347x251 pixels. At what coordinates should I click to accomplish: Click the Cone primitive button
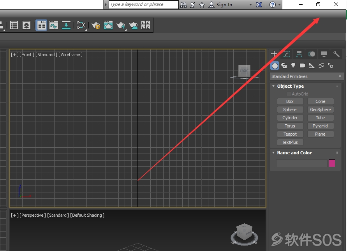(x=321, y=101)
